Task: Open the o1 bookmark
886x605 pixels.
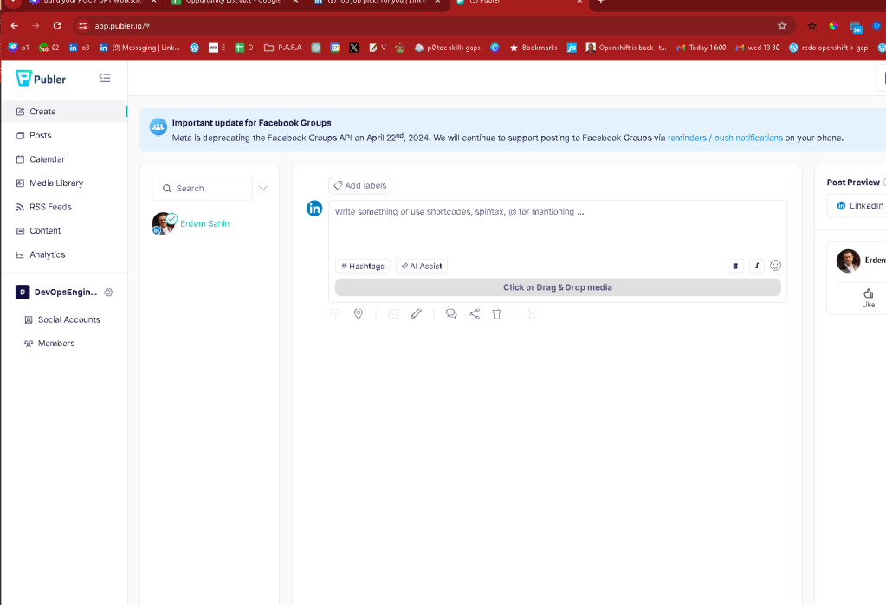Action: tap(18, 48)
